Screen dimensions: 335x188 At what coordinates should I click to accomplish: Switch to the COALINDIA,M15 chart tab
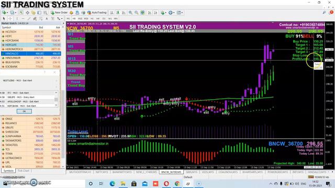(228, 172)
